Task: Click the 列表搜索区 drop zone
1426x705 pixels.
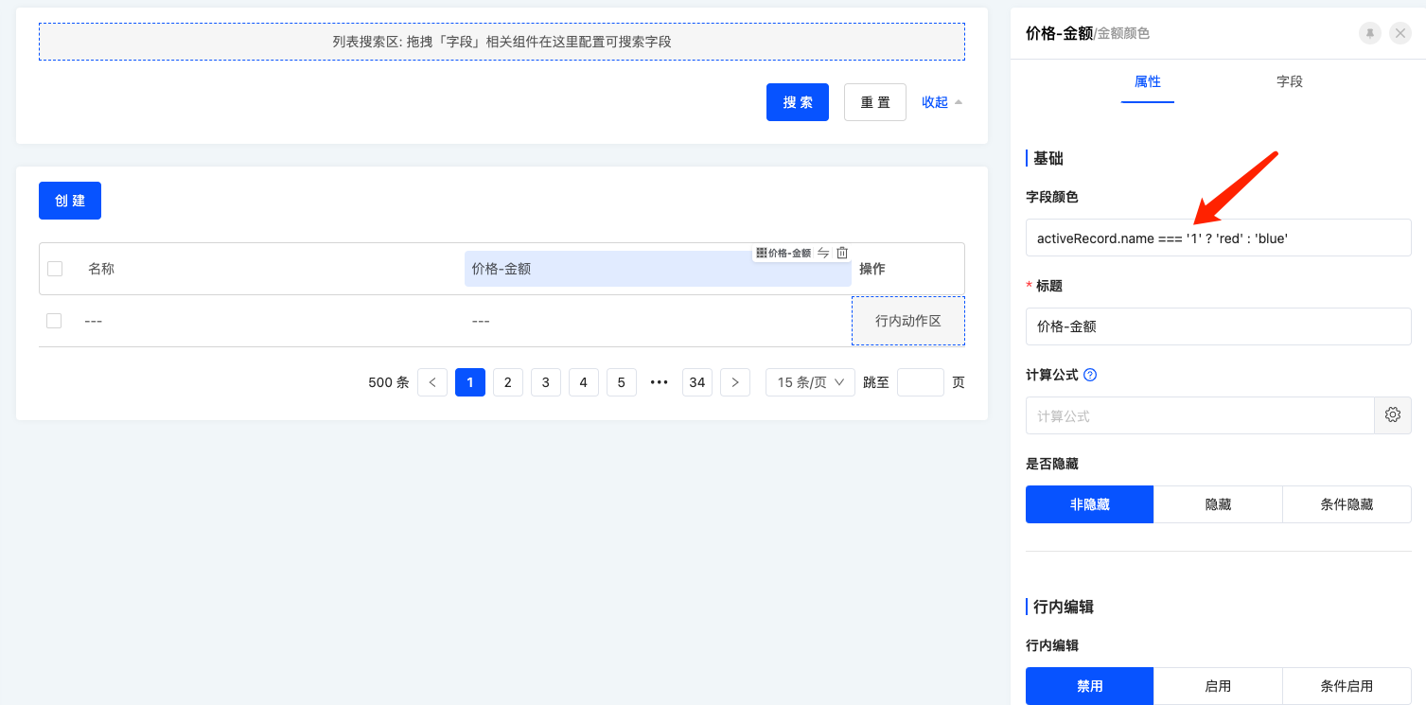Action: pyautogui.click(x=502, y=42)
